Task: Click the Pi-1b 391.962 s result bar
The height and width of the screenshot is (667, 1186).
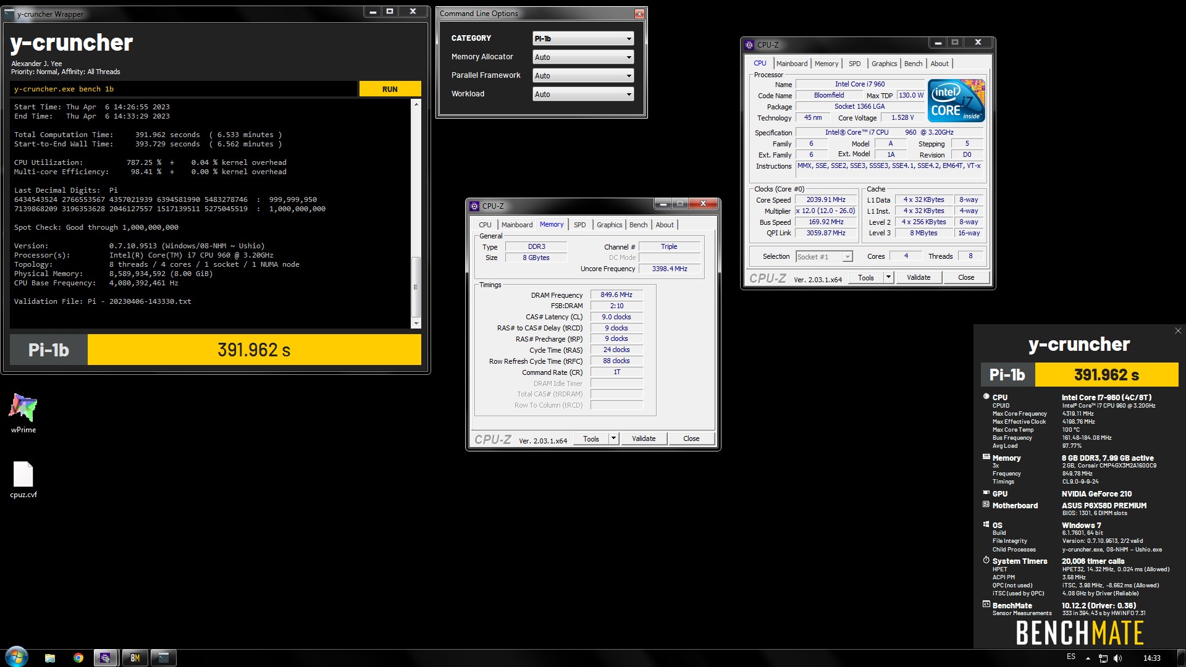Action: pos(216,350)
